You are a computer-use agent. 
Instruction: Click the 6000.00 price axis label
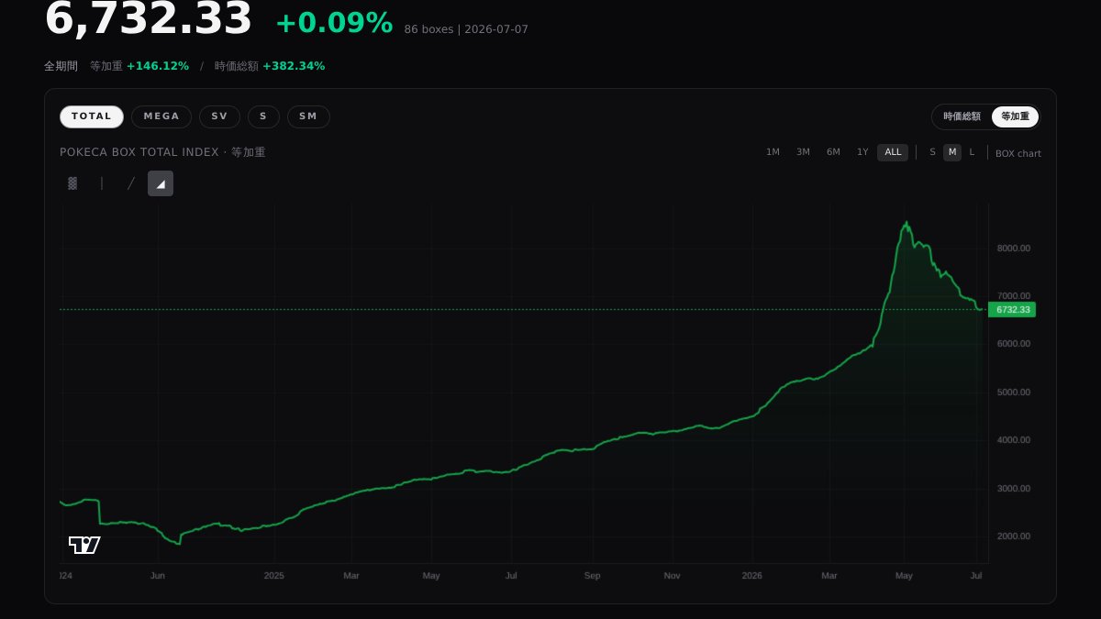tap(1013, 344)
